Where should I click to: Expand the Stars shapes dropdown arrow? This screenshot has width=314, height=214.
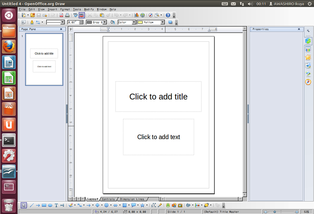(147, 205)
